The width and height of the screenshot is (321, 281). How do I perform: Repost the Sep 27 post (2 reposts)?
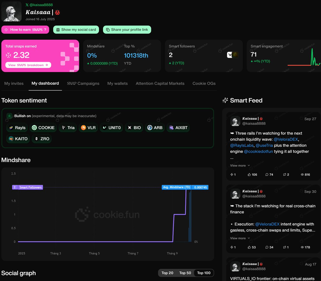286,175
